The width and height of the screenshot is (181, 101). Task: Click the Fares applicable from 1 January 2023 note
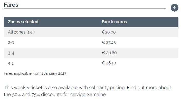(x=35, y=73)
